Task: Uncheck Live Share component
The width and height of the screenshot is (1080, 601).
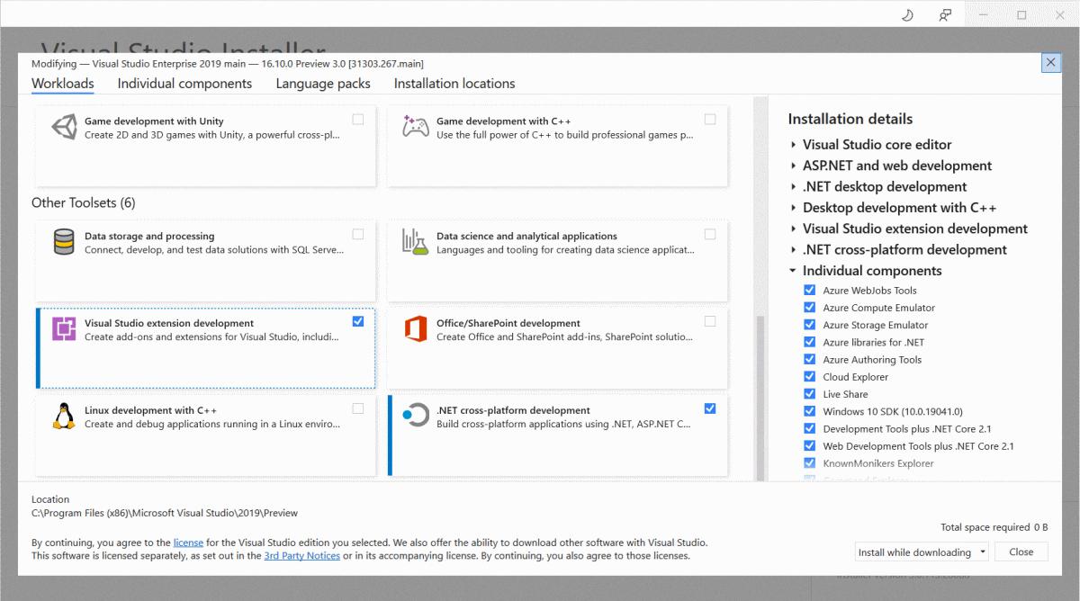Action: click(809, 394)
